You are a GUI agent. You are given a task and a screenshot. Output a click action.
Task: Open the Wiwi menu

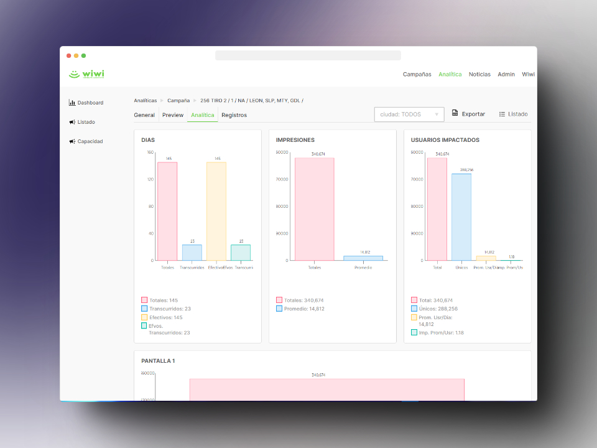pyautogui.click(x=528, y=74)
